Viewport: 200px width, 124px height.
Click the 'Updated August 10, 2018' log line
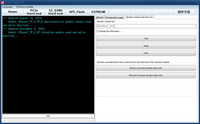tap(22, 18)
